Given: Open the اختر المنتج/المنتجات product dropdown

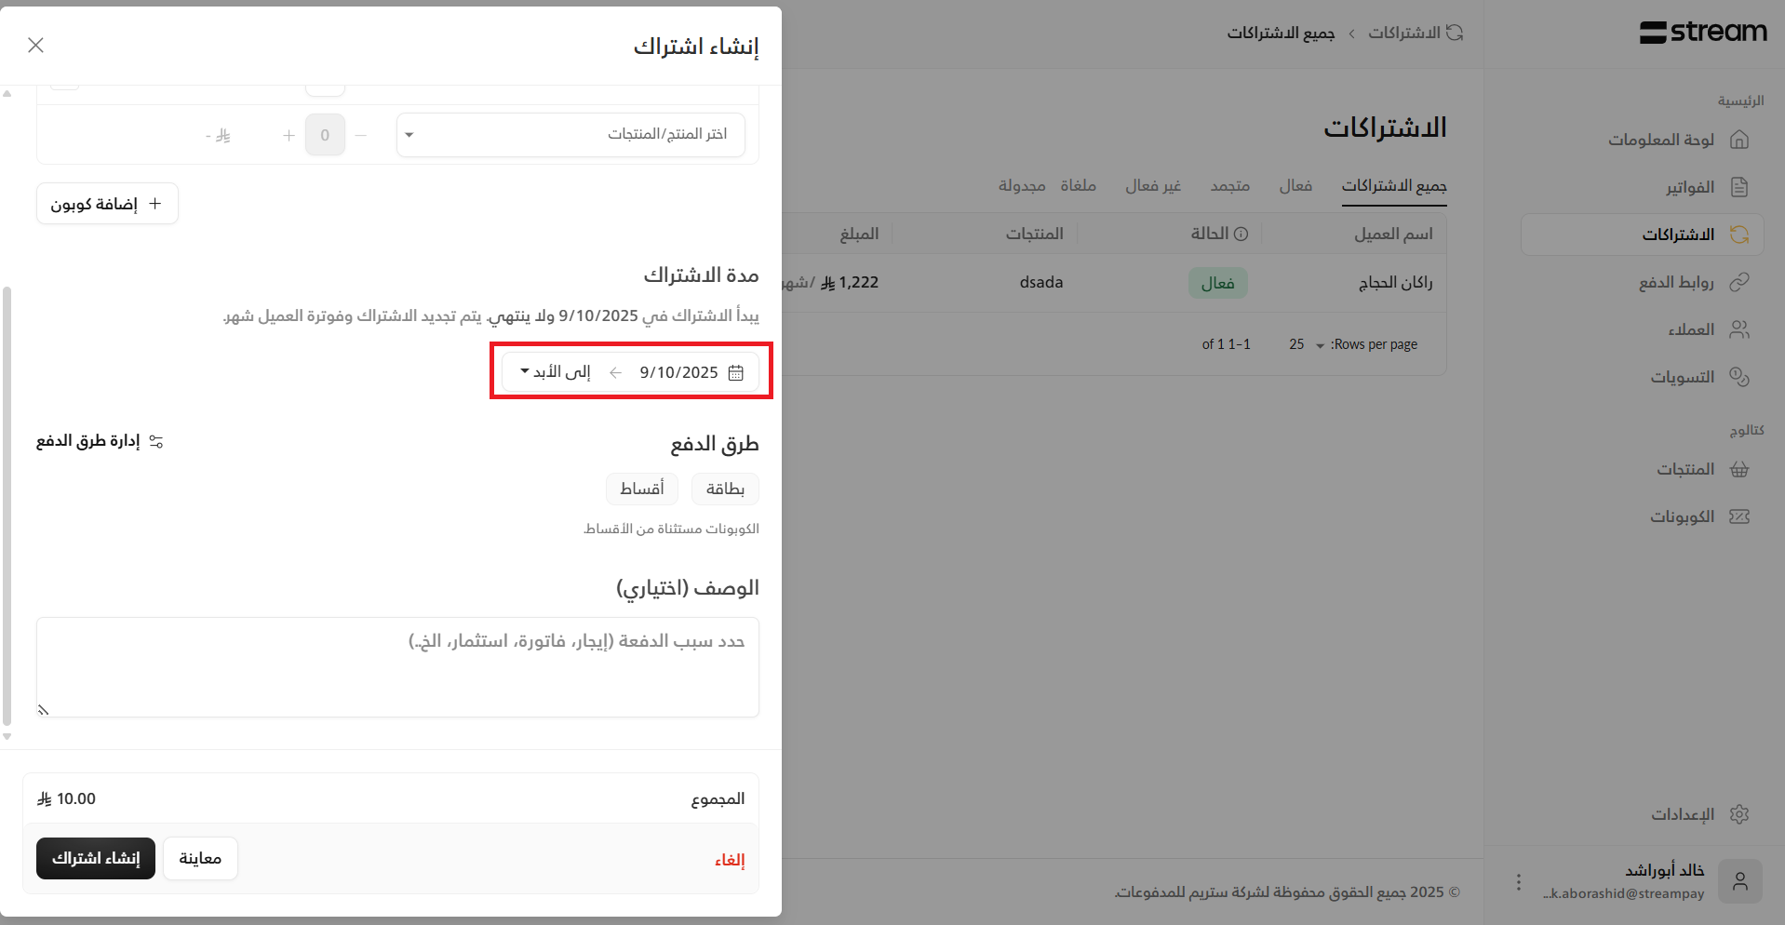Looking at the screenshot, I should pyautogui.click(x=570, y=135).
